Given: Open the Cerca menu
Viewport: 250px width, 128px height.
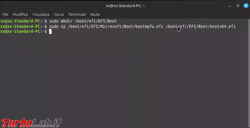Looking at the screenshot, I should point(59,15).
